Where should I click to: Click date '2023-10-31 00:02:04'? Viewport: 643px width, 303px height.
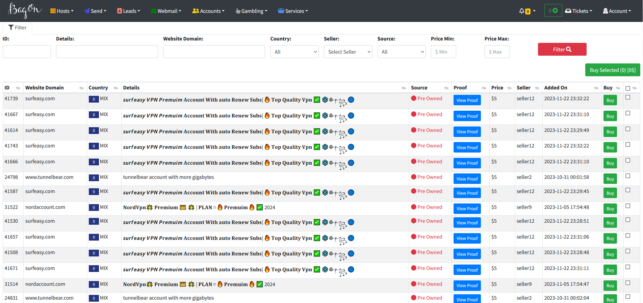pos(567,298)
